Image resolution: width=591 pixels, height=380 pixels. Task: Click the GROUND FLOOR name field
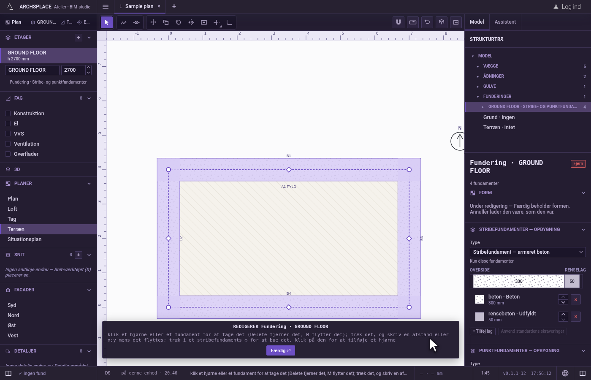point(32,70)
